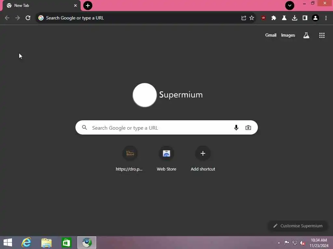This screenshot has height=249, width=333.
Task: Click the forward navigation arrow
Action: pos(18,18)
